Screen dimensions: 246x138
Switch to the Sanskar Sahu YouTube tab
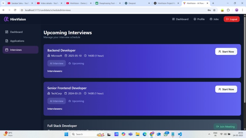(20, 3)
